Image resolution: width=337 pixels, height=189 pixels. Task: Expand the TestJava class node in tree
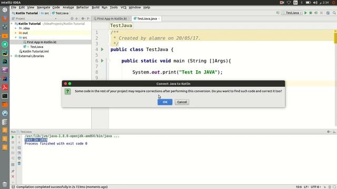tap(28, 47)
